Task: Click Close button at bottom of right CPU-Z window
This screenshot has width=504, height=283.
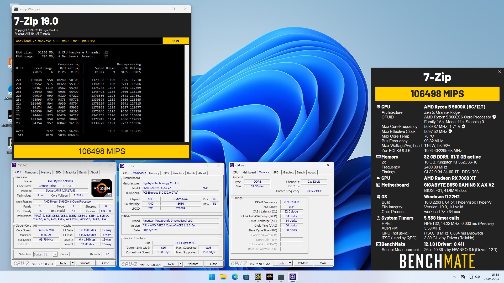Action: [323, 263]
